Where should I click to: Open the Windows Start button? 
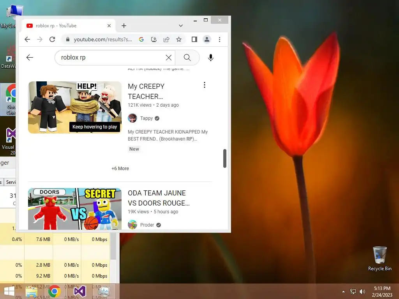click(x=9, y=291)
